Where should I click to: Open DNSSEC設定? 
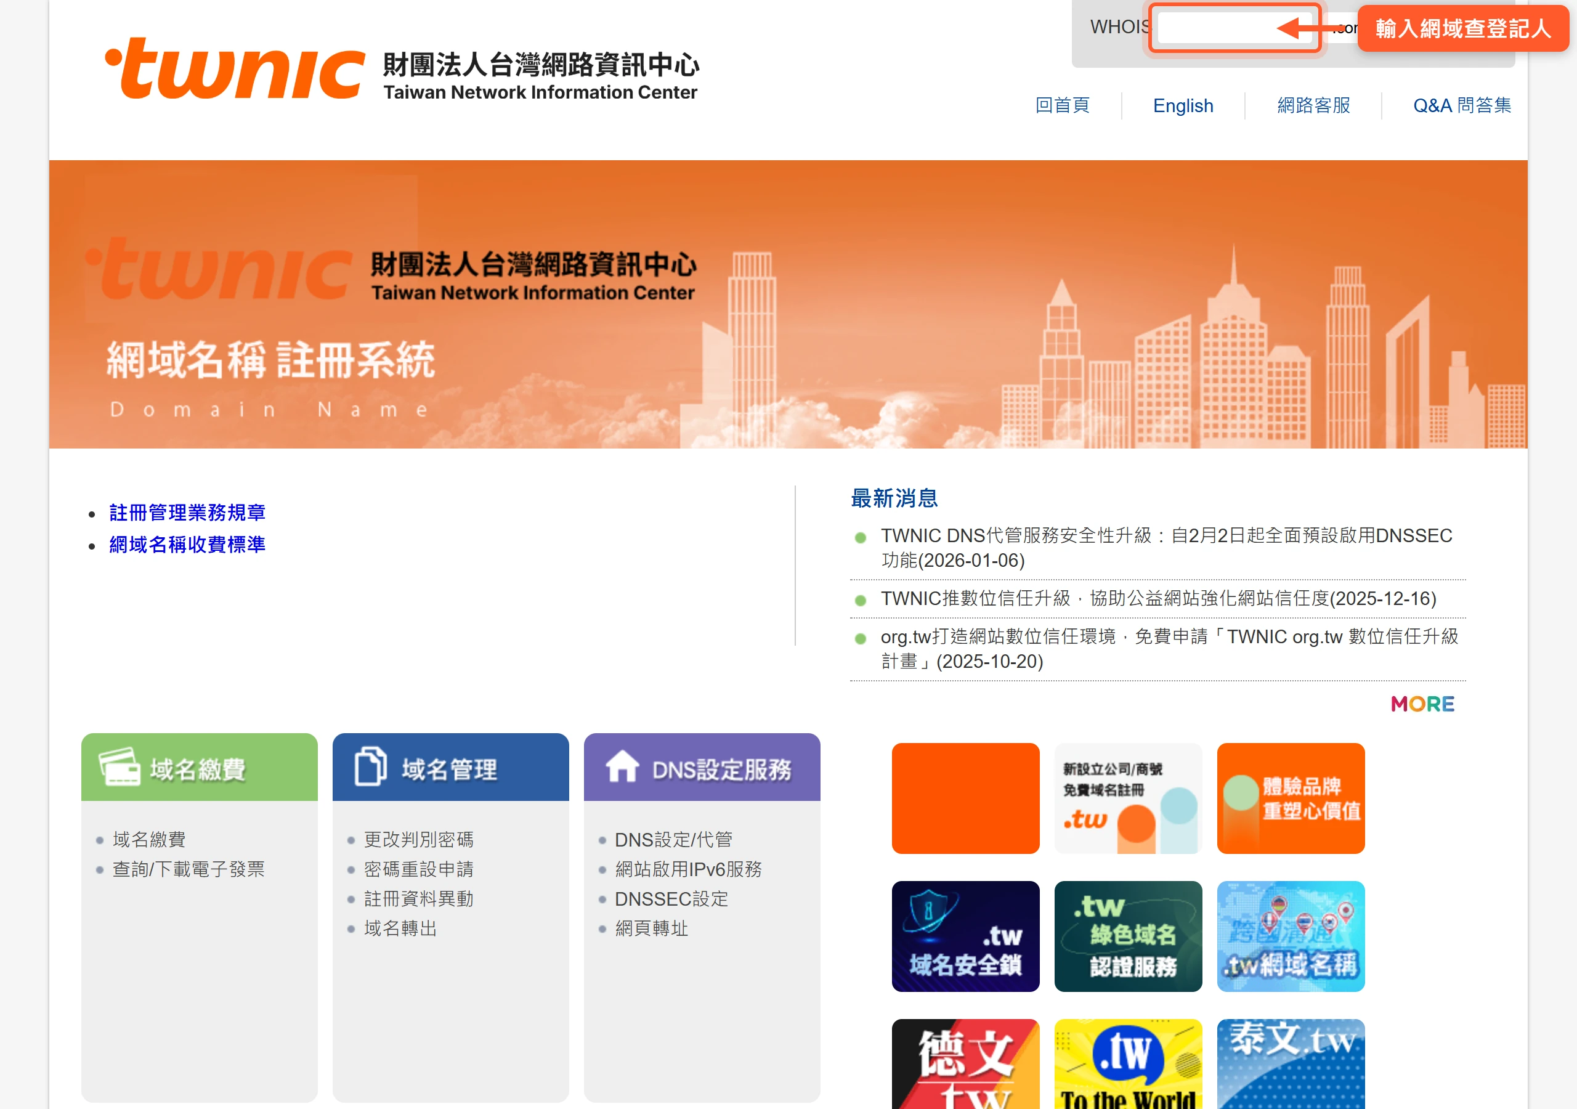click(671, 899)
